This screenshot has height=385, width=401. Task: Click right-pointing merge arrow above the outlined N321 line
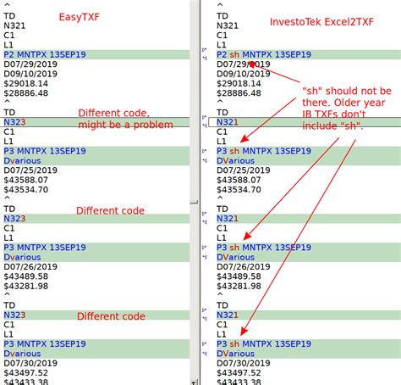[x=205, y=117]
